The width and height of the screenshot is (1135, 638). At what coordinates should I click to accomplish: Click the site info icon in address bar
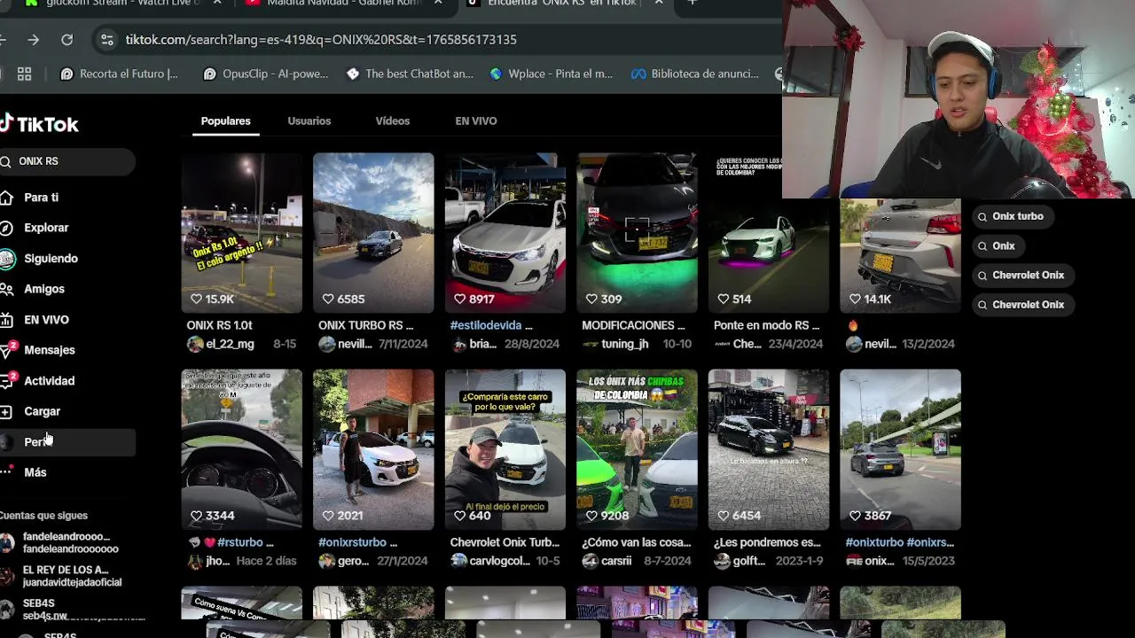pyautogui.click(x=106, y=40)
